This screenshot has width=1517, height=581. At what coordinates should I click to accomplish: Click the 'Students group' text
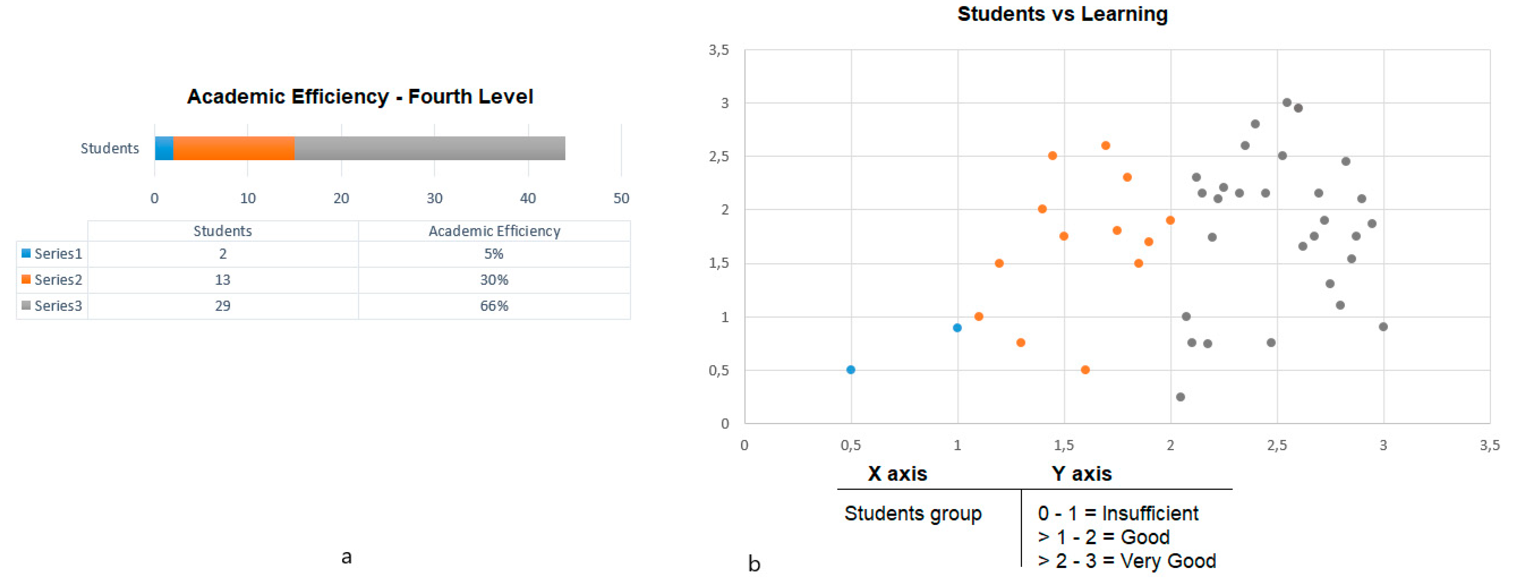pyautogui.click(x=913, y=513)
